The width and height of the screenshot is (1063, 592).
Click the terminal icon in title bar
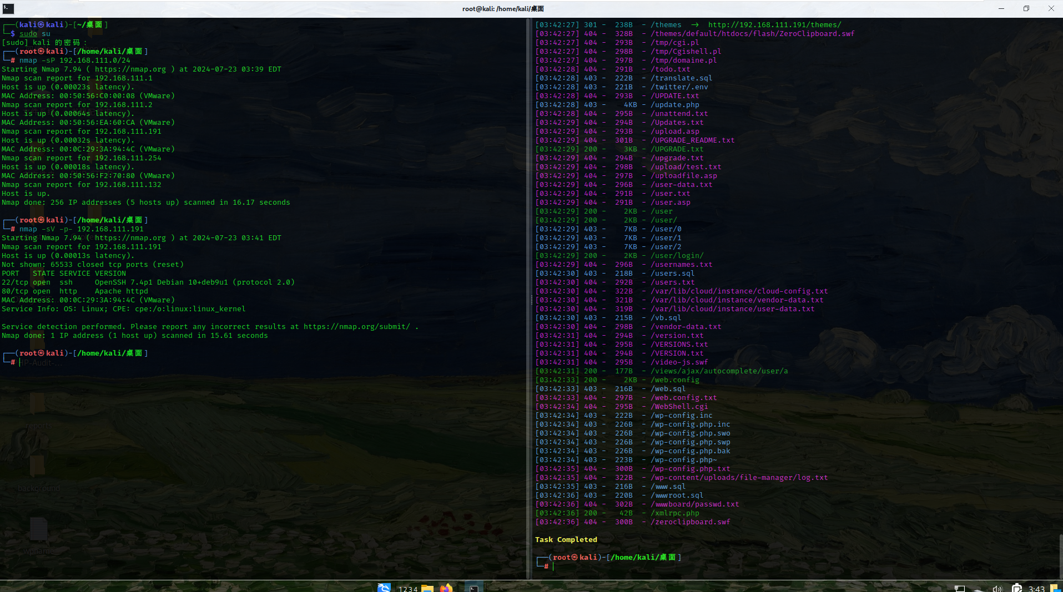(8, 8)
